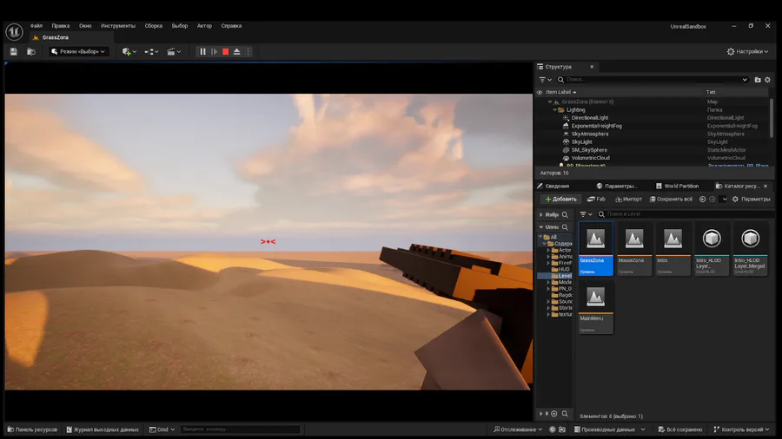Select the HouseZona level asset
The width and height of the screenshot is (782, 439).
tap(634, 248)
